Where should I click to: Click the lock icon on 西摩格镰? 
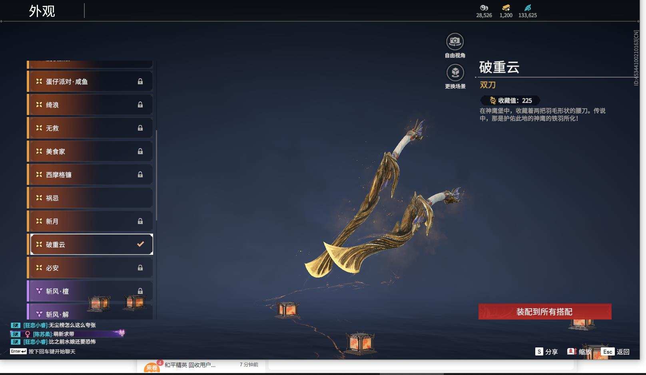click(x=140, y=175)
